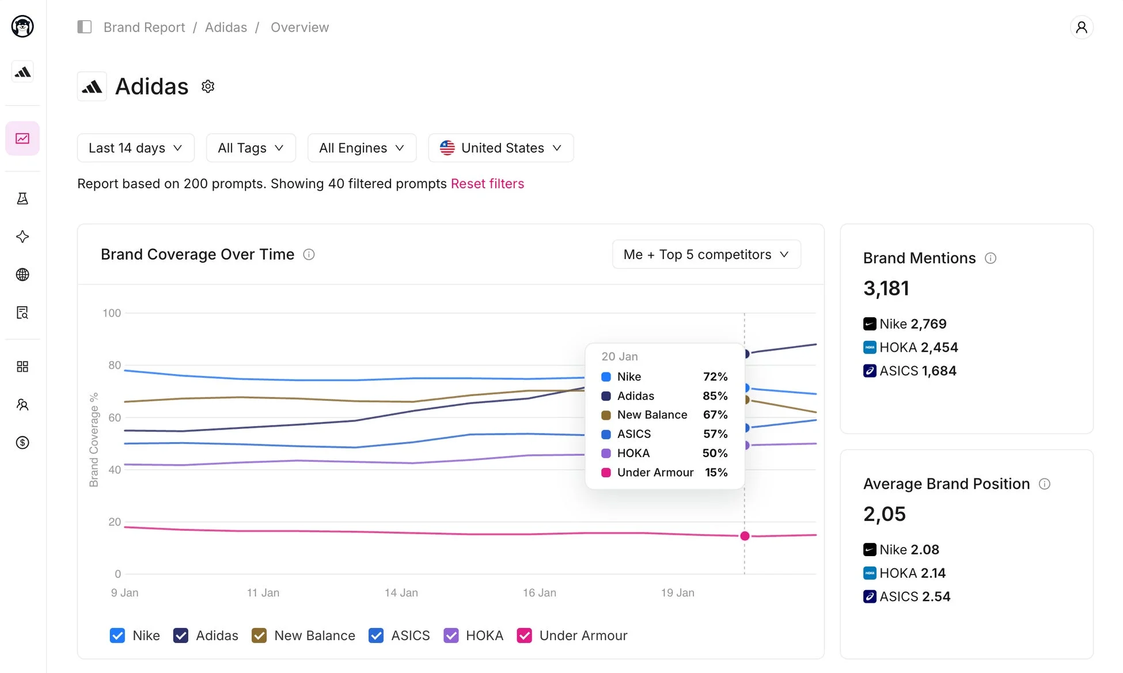
Task: Click info icon next to Brand Coverage Over Time
Action: [309, 254]
